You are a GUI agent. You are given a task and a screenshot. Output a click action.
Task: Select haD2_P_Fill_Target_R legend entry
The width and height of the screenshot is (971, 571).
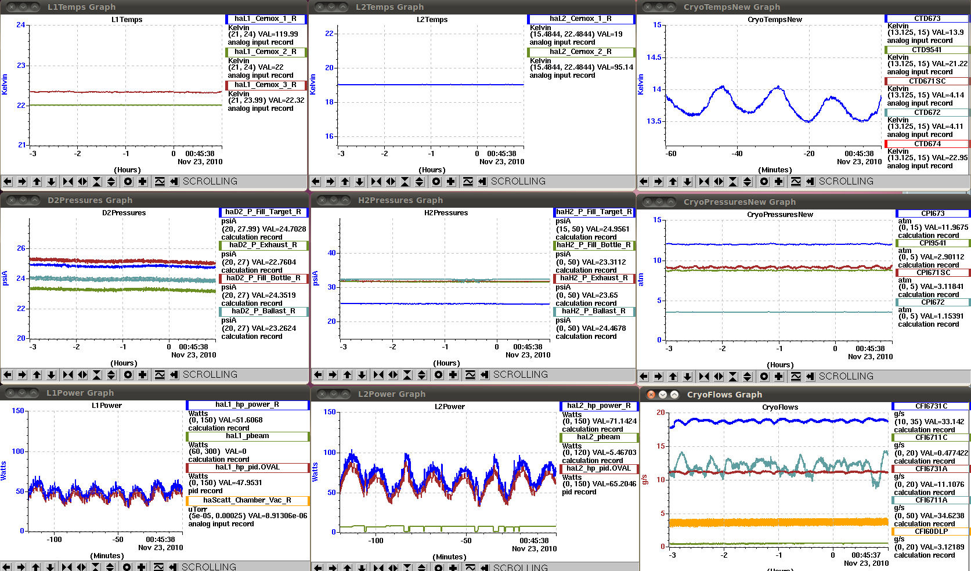263,212
